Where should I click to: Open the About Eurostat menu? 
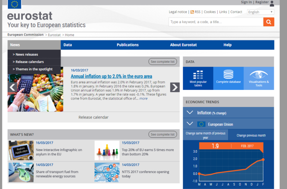click(x=183, y=45)
